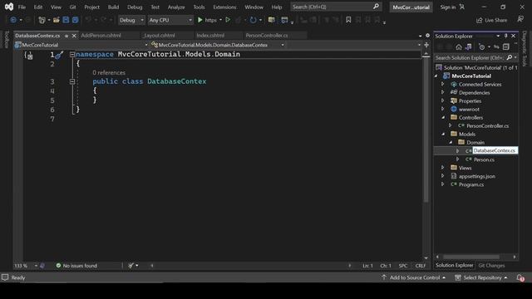Click Sync with Active Document icon
This screenshot has height=299, width=532.
click(x=496, y=47)
